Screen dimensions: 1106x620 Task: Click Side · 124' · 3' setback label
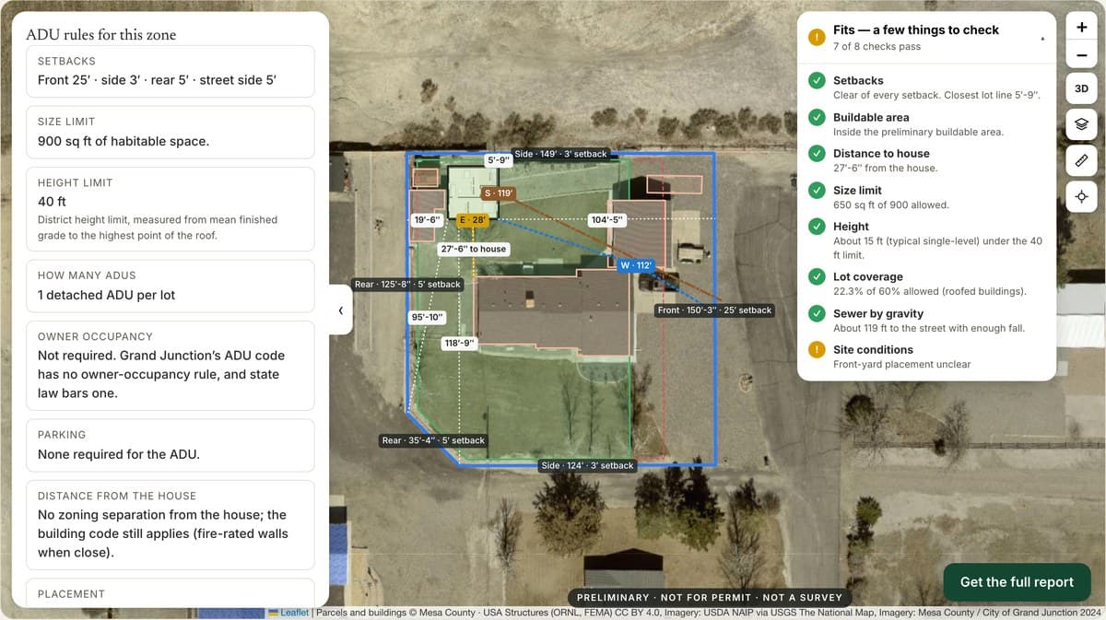587,465
